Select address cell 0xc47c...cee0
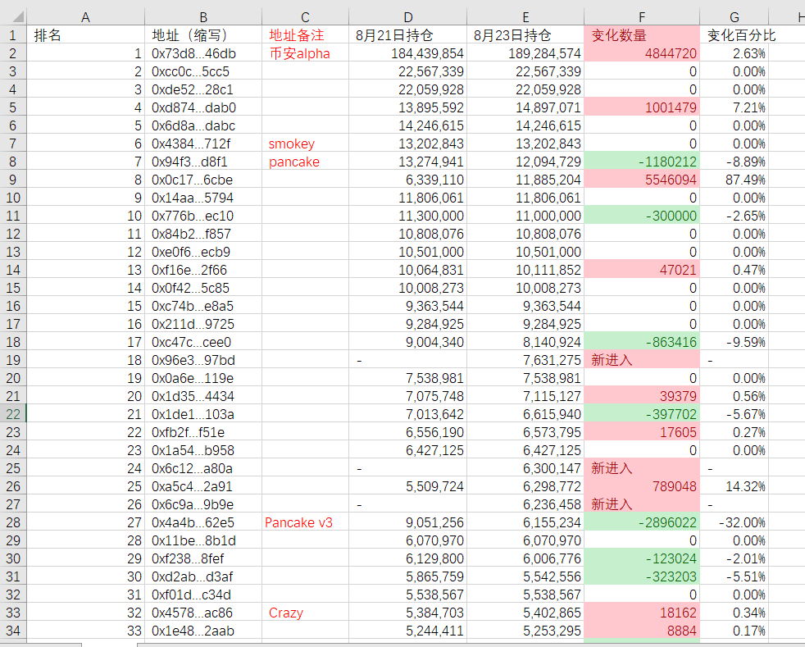The width and height of the screenshot is (805, 647). (x=203, y=342)
